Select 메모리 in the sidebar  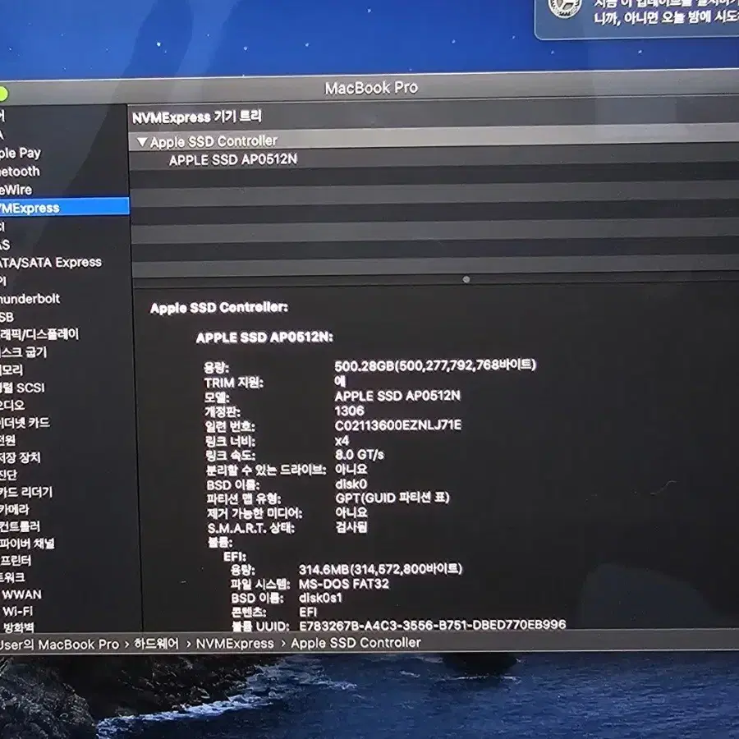(x=11, y=370)
